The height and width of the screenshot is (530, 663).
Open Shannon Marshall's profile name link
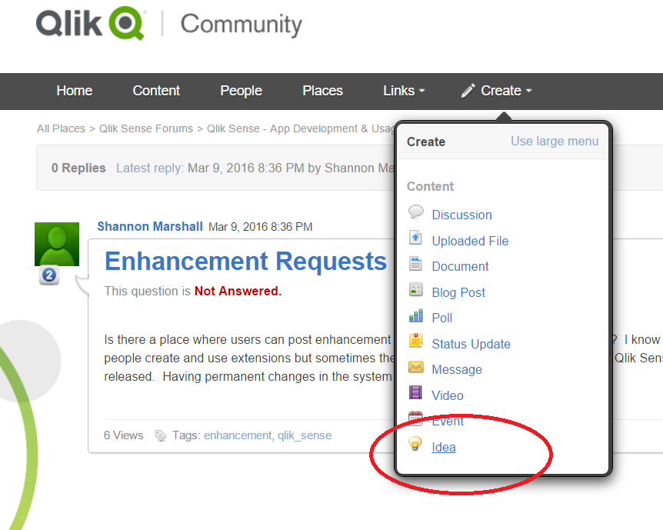150,227
